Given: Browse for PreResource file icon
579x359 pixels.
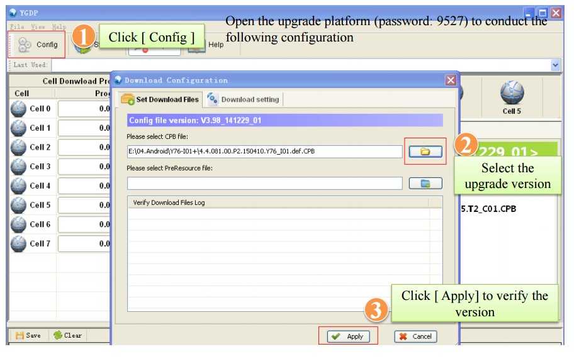Looking at the screenshot, I should click(425, 184).
